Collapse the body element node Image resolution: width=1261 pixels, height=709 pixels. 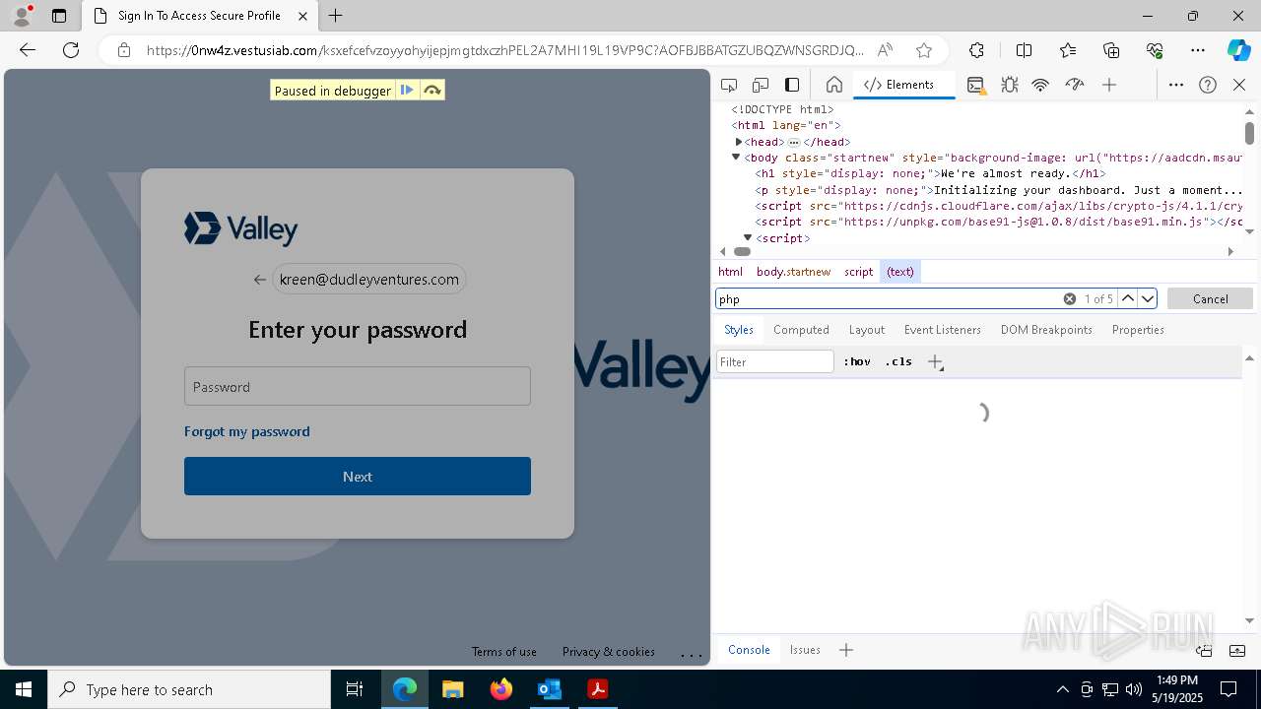click(x=736, y=158)
